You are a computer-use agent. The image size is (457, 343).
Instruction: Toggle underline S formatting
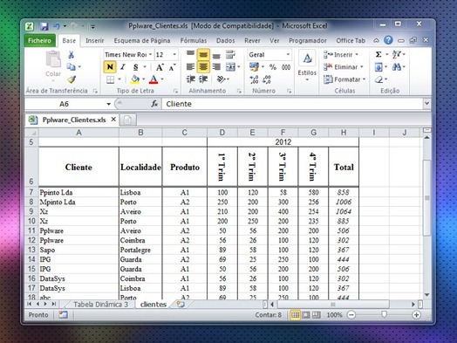(x=135, y=67)
